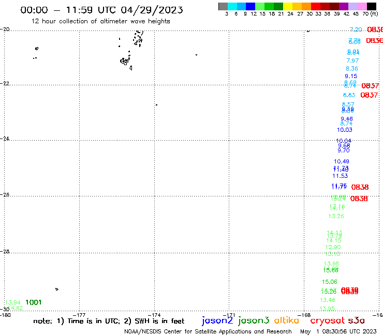Viewport: 383px width, 336px height.
Task: Click the NOAA/NESDIS Center credit line
Action: [208, 331]
